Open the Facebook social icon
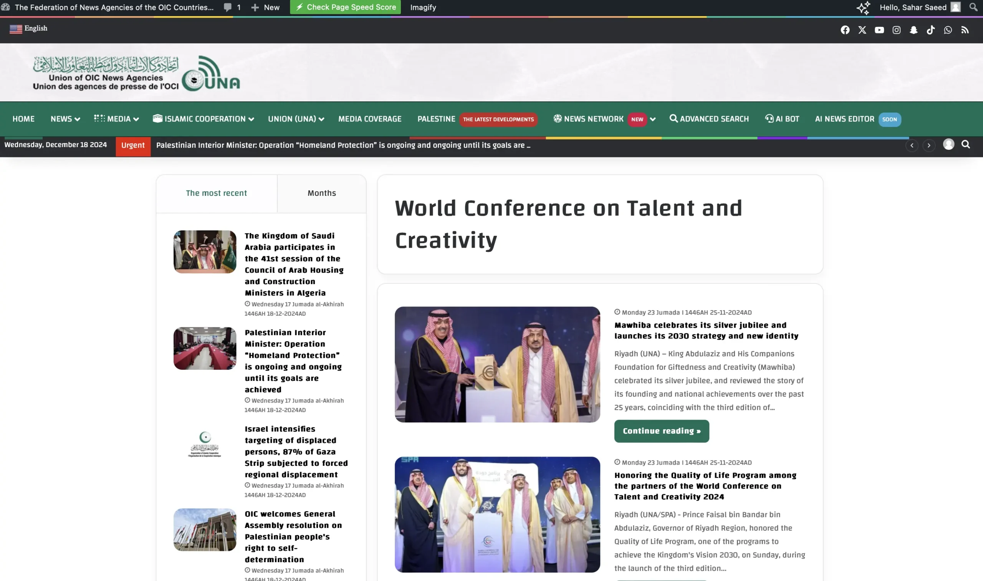Image resolution: width=983 pixels, height=581 pixels. (845, 30)
